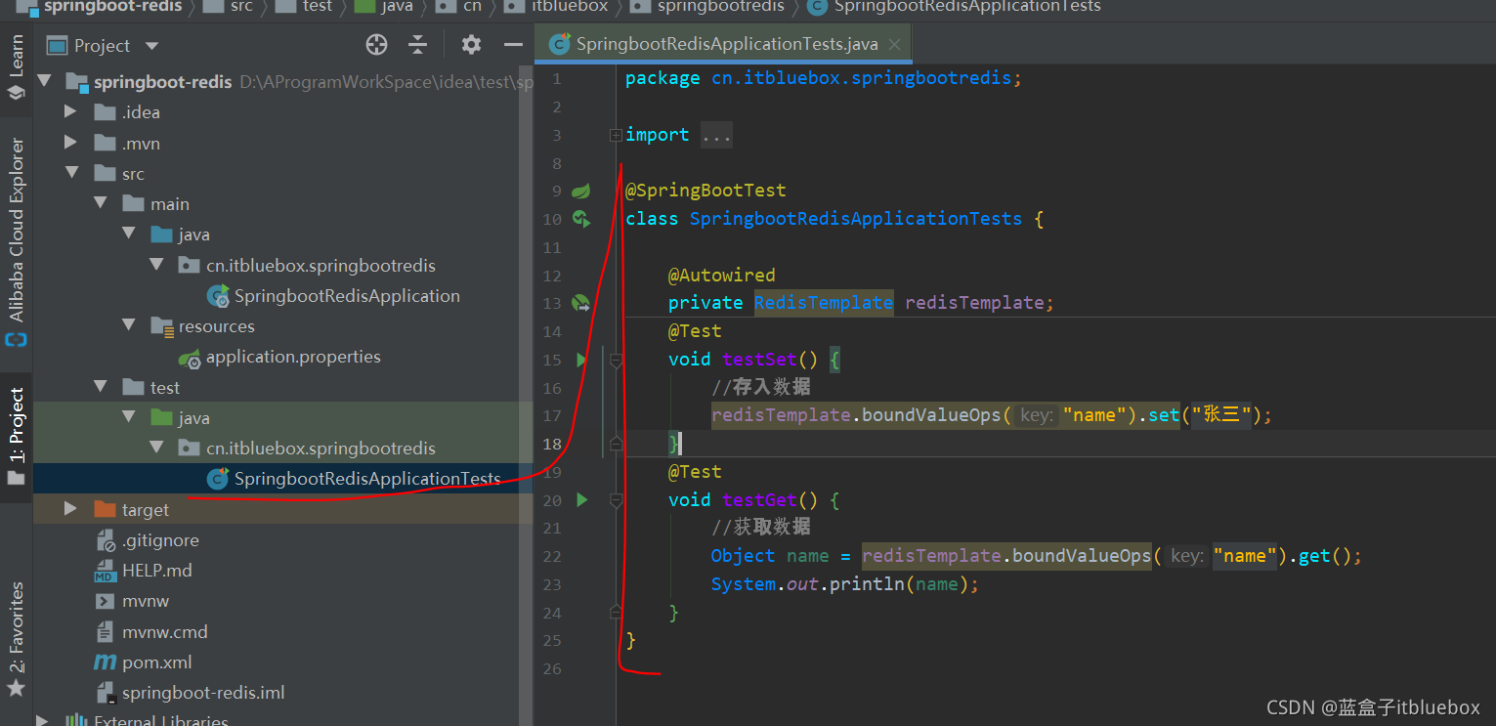The height and width of the screenshot is (726, 1496).
Task: Open Project panel settings gear
Action: (x=471, y=45)
